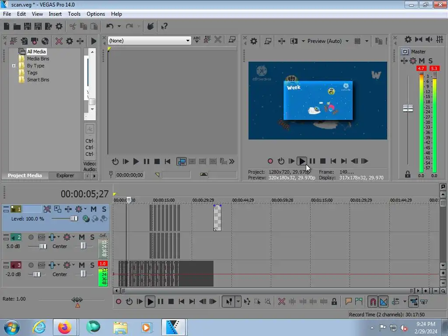Open Firefox from the taskbar
The width and height of the screenshot is (448, 336).
click(65, 327)
